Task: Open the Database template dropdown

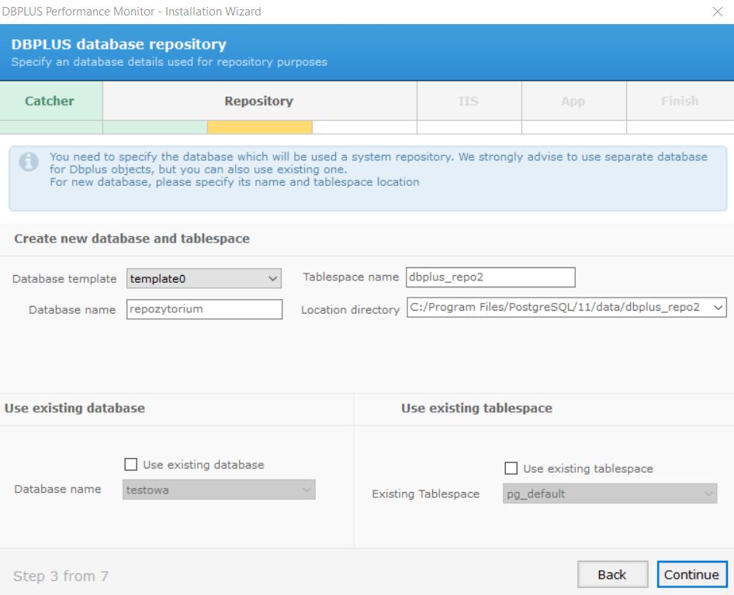Action: click(204, 279)
